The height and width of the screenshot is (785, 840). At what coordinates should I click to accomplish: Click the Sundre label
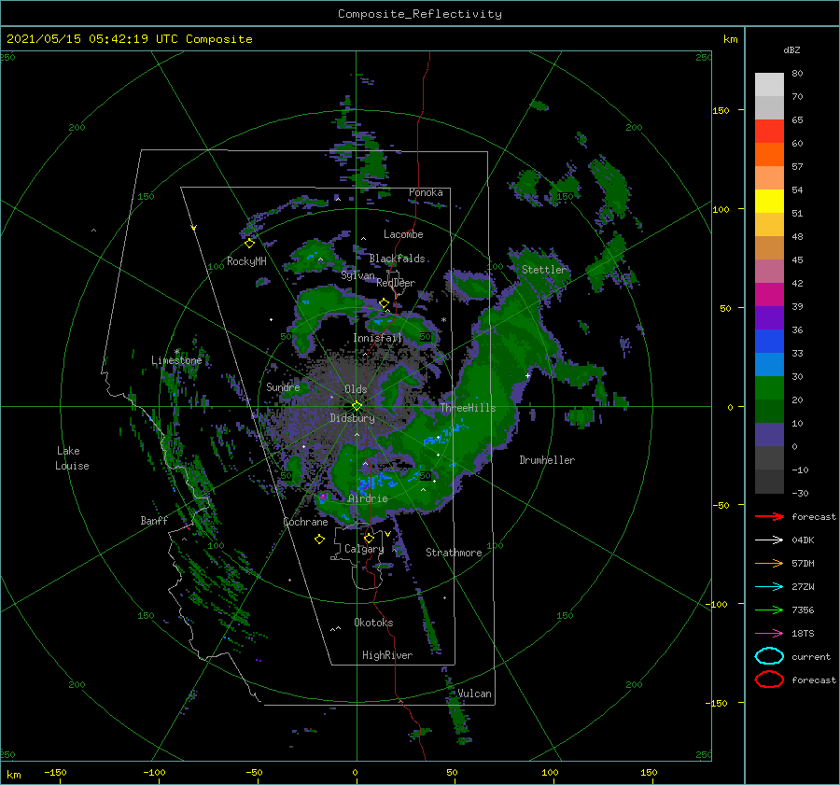click(283, 386)
